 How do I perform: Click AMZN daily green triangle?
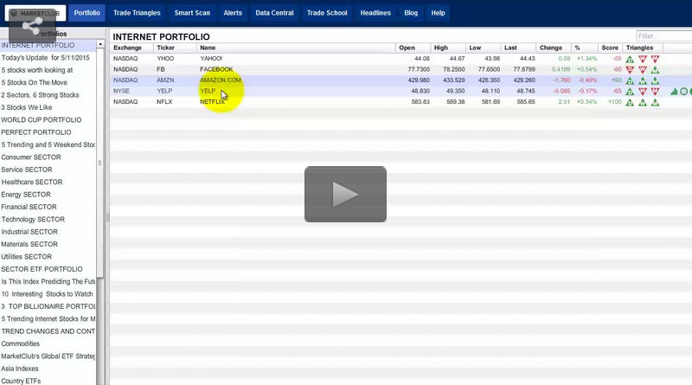pyautogui.click(x=630, y=80)
